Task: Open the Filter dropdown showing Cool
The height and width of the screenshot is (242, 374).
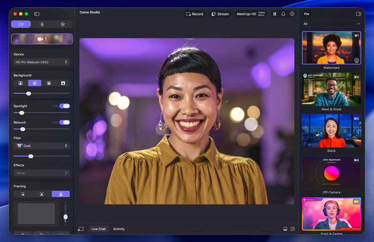Action: 42,146
